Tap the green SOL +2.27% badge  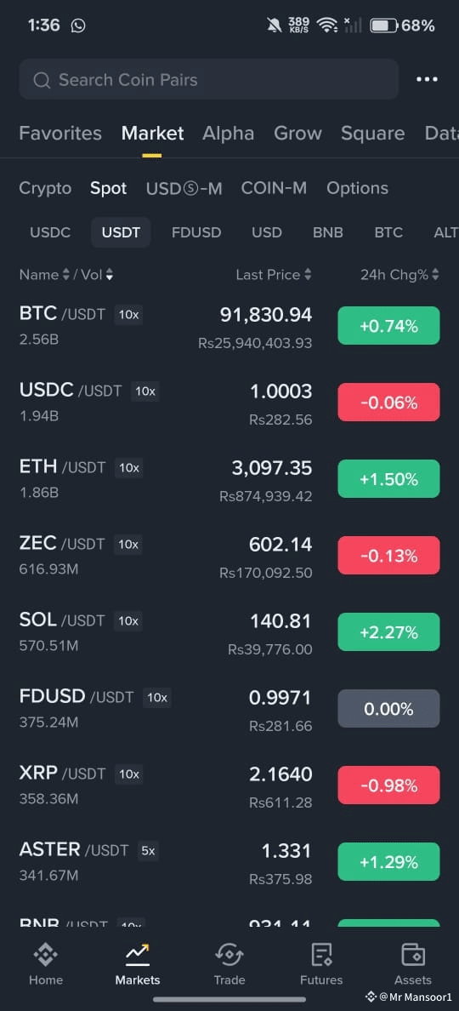coord(388,631)
